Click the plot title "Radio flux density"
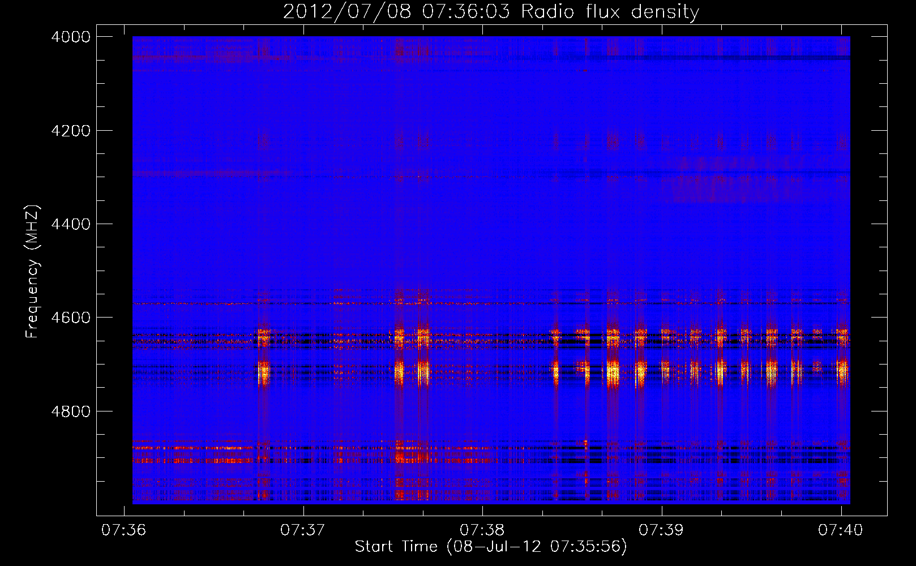 [x=610, y=12]
